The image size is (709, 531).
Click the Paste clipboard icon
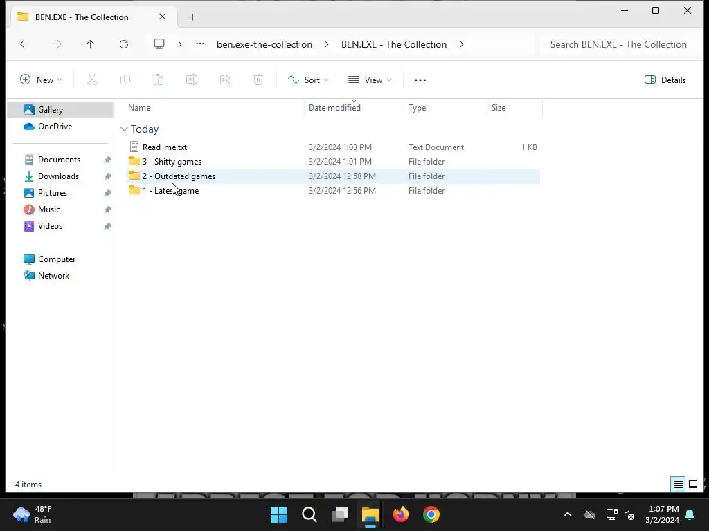[x=159, y=80]
